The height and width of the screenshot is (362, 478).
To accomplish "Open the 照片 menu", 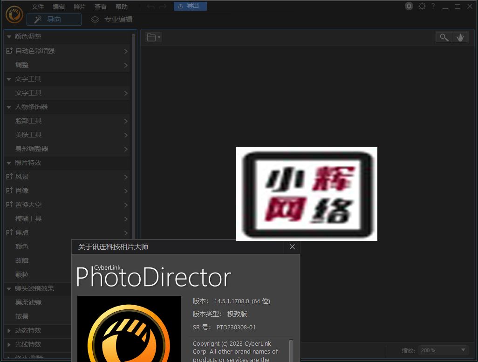I will pos(80,7).
